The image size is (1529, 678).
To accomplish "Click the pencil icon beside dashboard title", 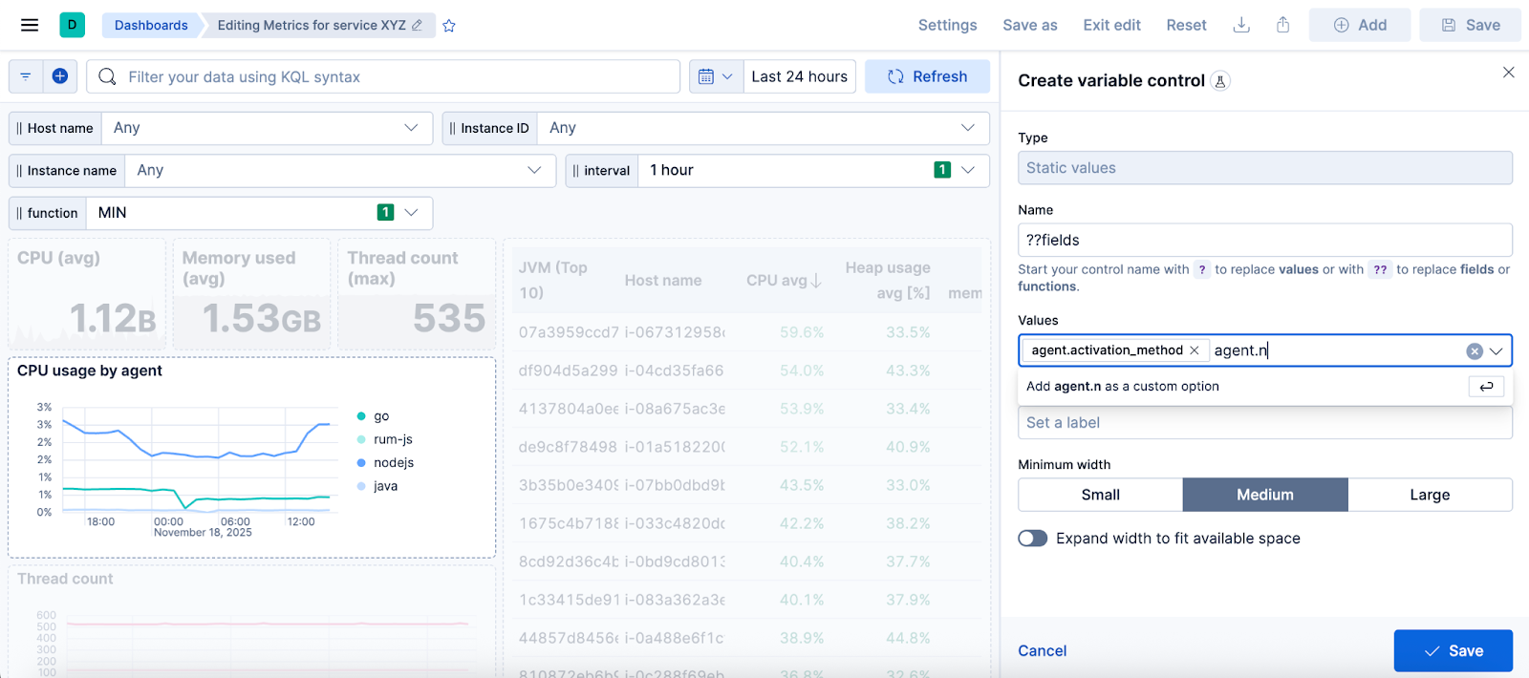I will coord(417,25).
